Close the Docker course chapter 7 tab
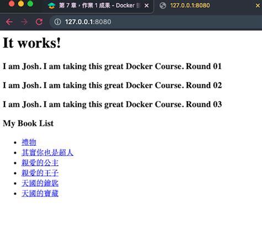This screenshot has width=262, height=238. 146,6
